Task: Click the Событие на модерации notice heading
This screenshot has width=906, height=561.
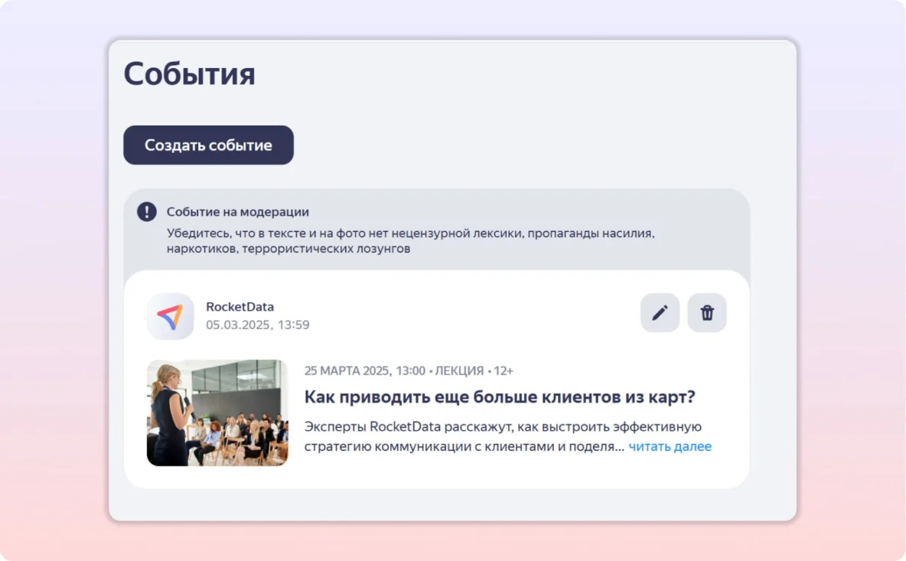Action: coord(237,211)
